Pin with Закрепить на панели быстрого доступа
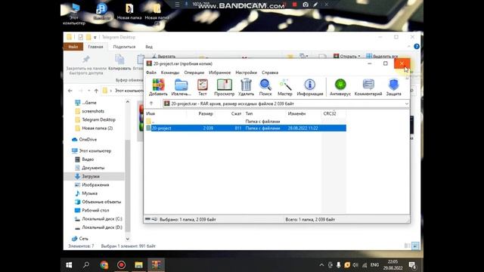This screenshot has width=484, height=272. coord(86,65)
